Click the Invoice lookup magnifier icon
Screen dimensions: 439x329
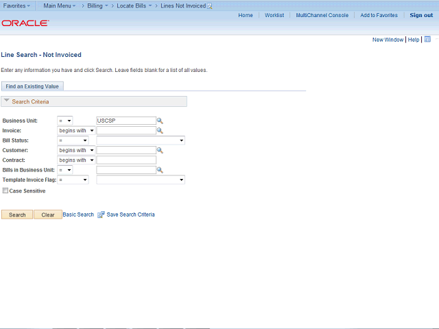pos(160,131)
